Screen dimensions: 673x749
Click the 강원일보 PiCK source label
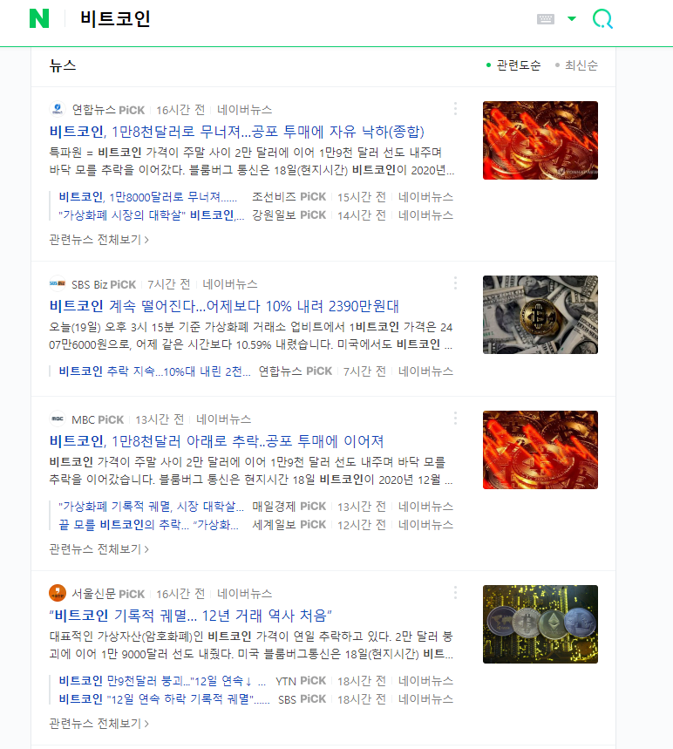[289, 215]
